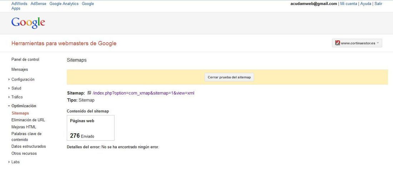Viewport: 393px width, 170px height.
Task: Open the www.cortinaestor.es site dropdown
Action: (357, 43)
